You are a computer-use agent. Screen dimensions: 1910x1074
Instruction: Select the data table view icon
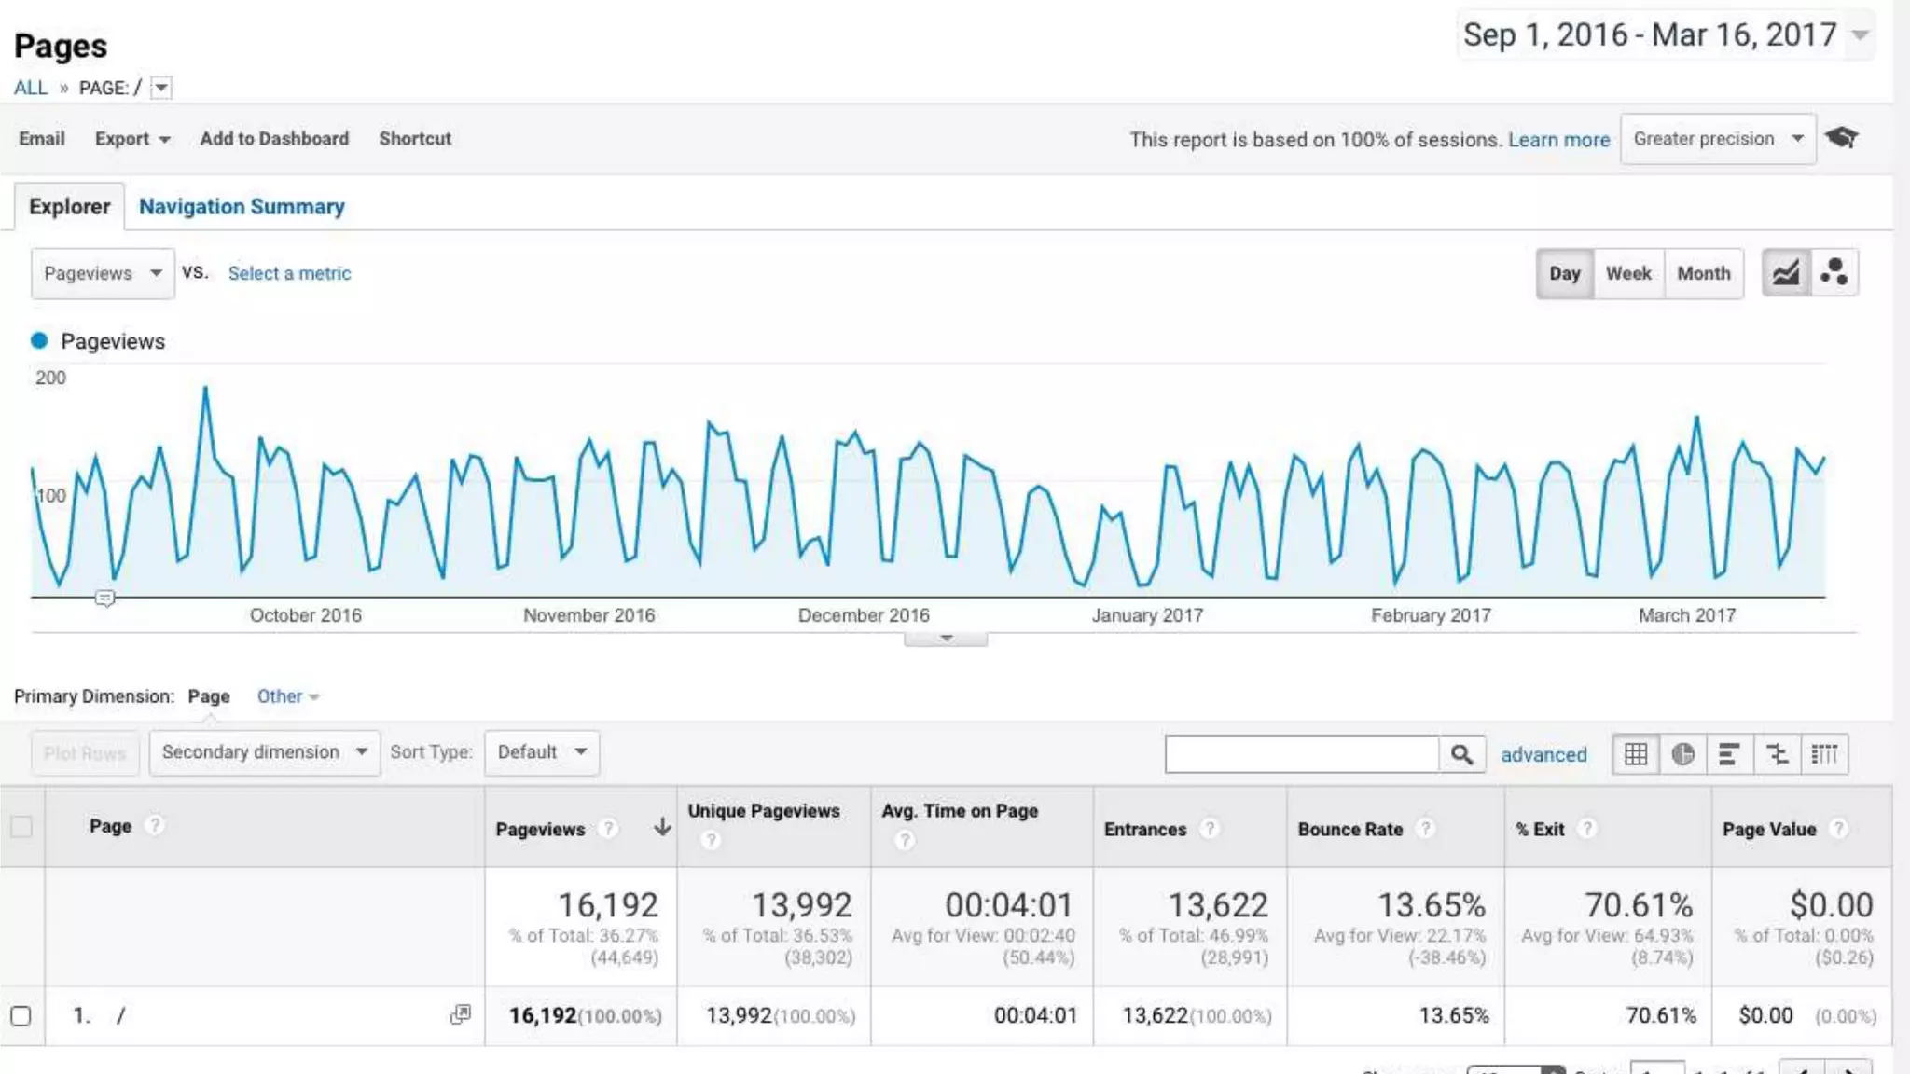1636,754
